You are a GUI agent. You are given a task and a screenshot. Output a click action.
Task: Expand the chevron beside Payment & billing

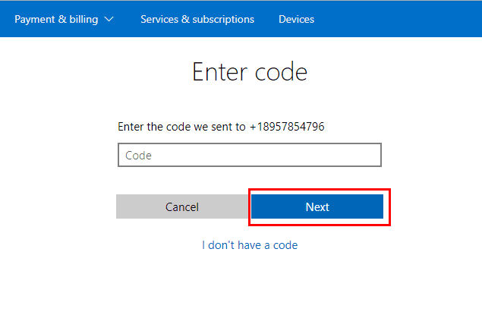pos(109,20)
